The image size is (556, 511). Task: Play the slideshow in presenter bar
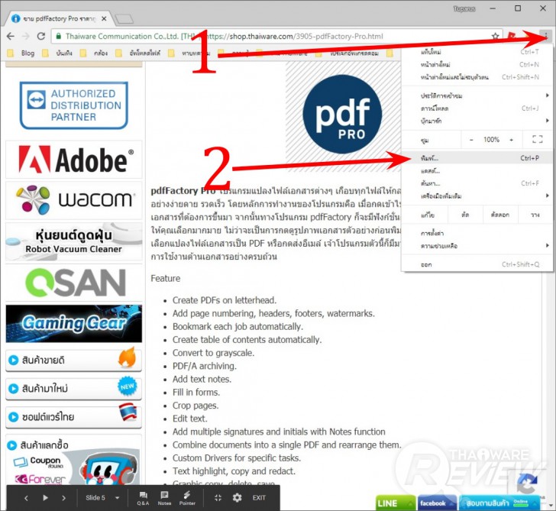coord(45,498)
